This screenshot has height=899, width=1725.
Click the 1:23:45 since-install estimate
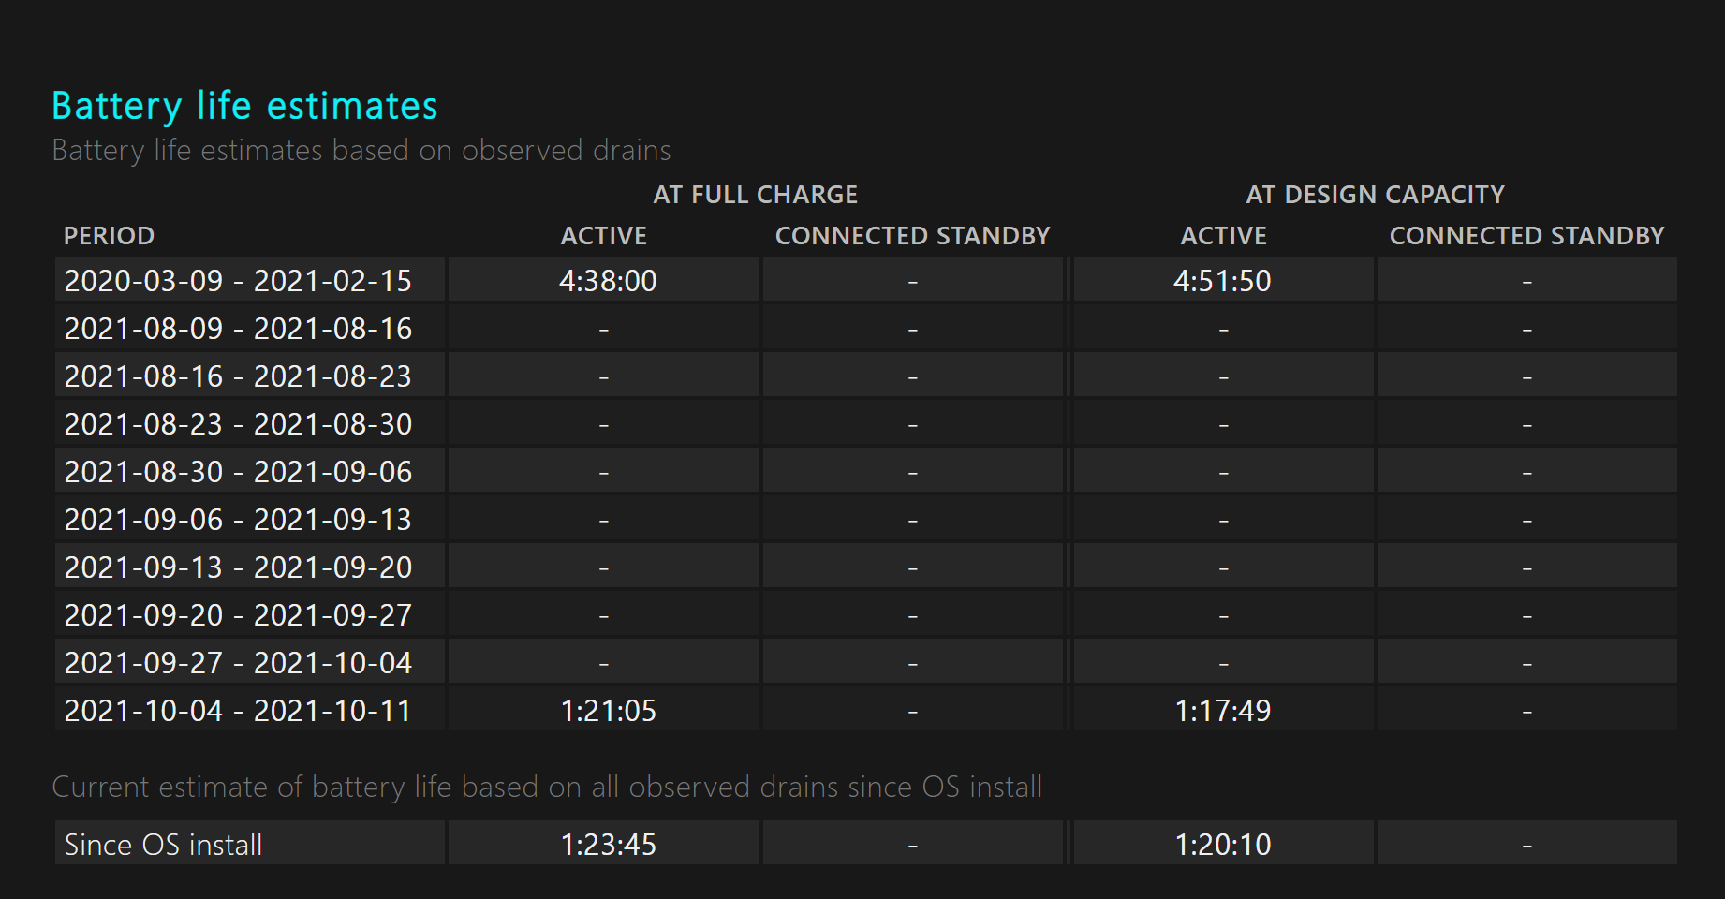pos(608,845)
